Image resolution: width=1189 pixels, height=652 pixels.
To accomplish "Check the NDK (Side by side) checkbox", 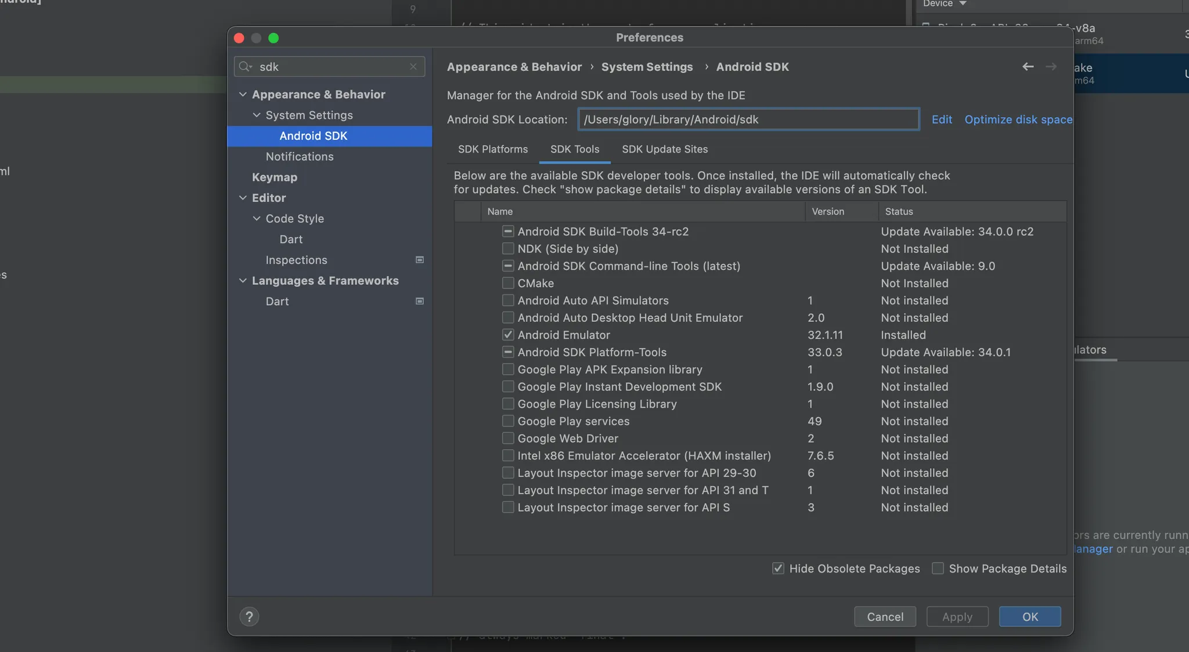I will pyautogui.click(x=508, y=249).
